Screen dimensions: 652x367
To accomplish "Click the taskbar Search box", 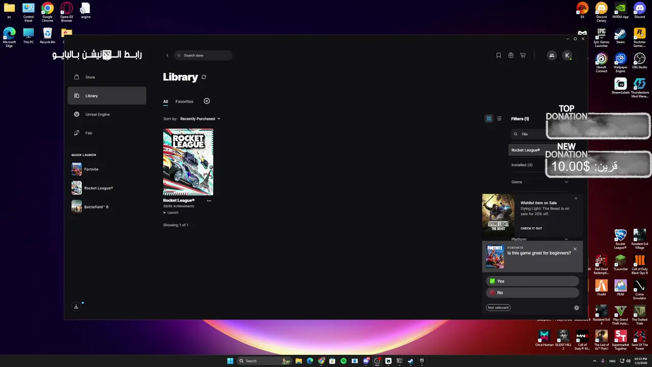I will 265,361.
